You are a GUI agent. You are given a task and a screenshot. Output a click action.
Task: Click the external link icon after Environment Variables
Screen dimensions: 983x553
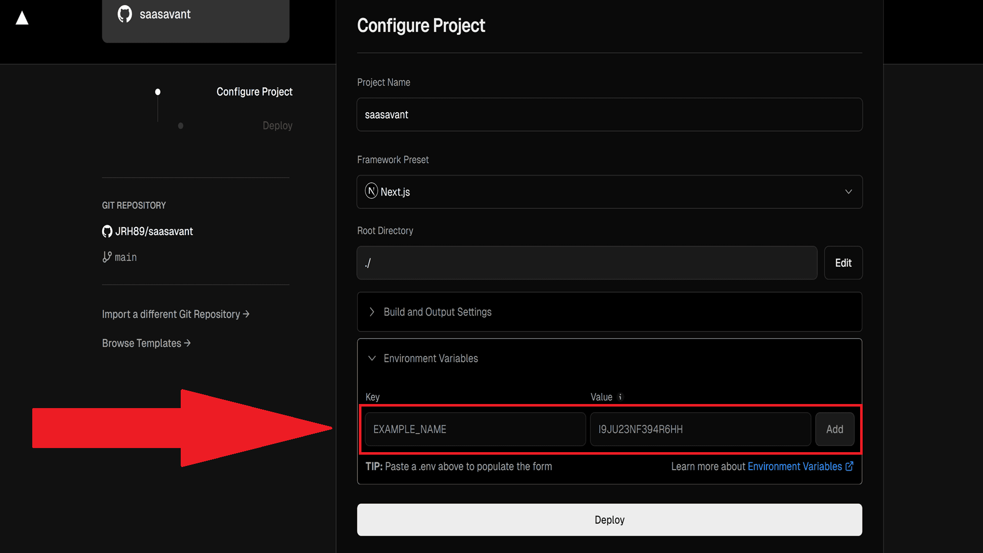849,466
